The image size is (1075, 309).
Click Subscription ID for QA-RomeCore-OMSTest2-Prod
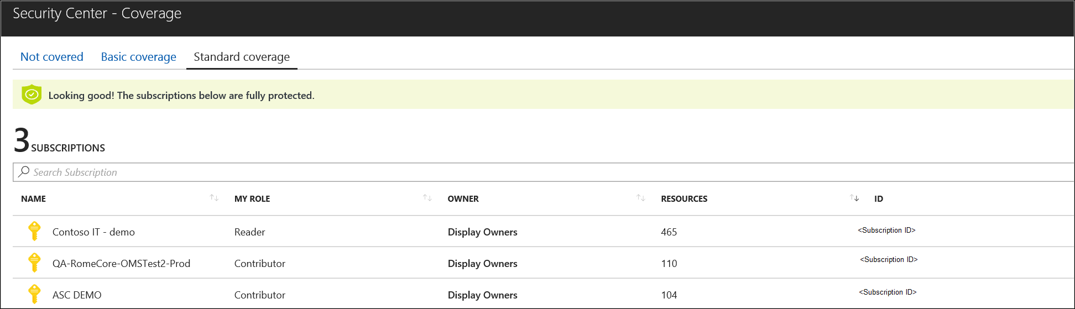click(x=889, y=259)
